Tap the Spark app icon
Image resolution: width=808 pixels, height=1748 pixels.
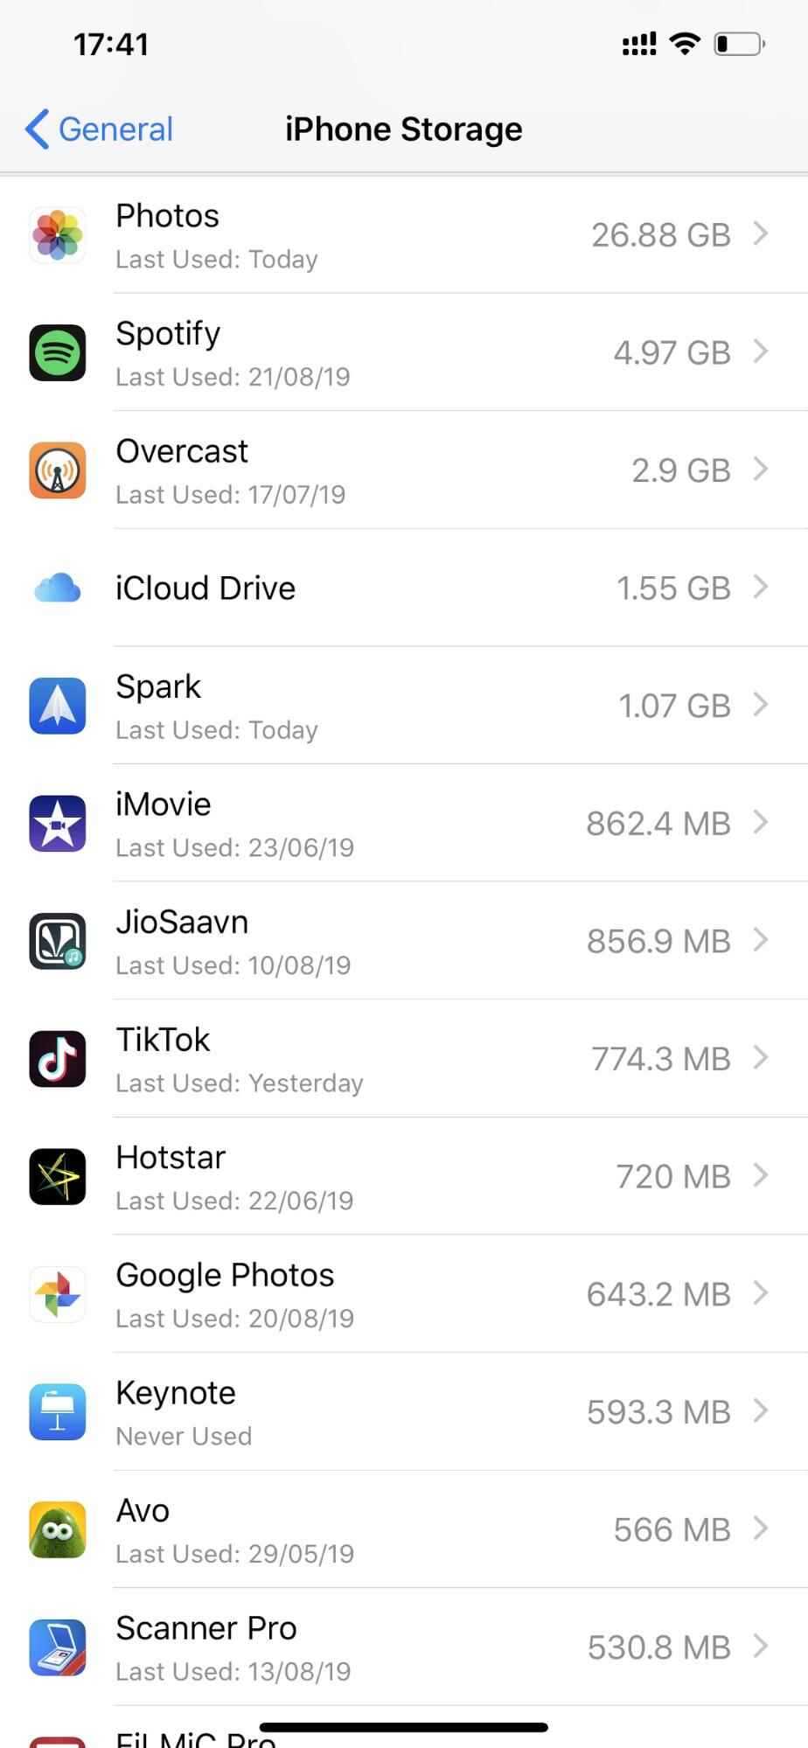point(58,706)
